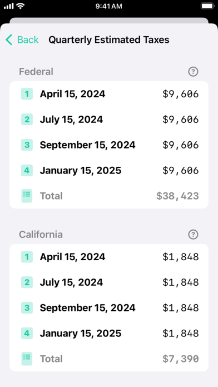
Task: Tap the Federal quarter 3 number badge
Action: [x=27, y=145]
